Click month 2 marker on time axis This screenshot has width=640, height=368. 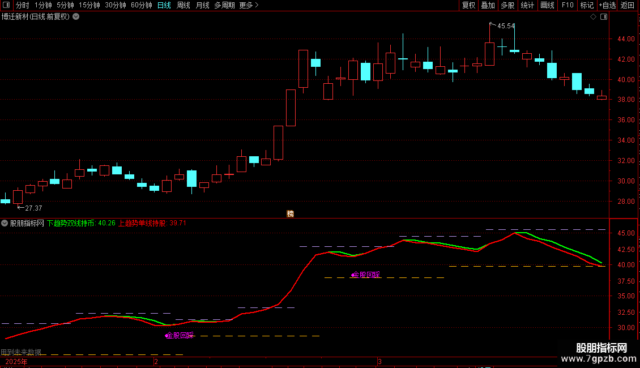click(x=156, y=361)
